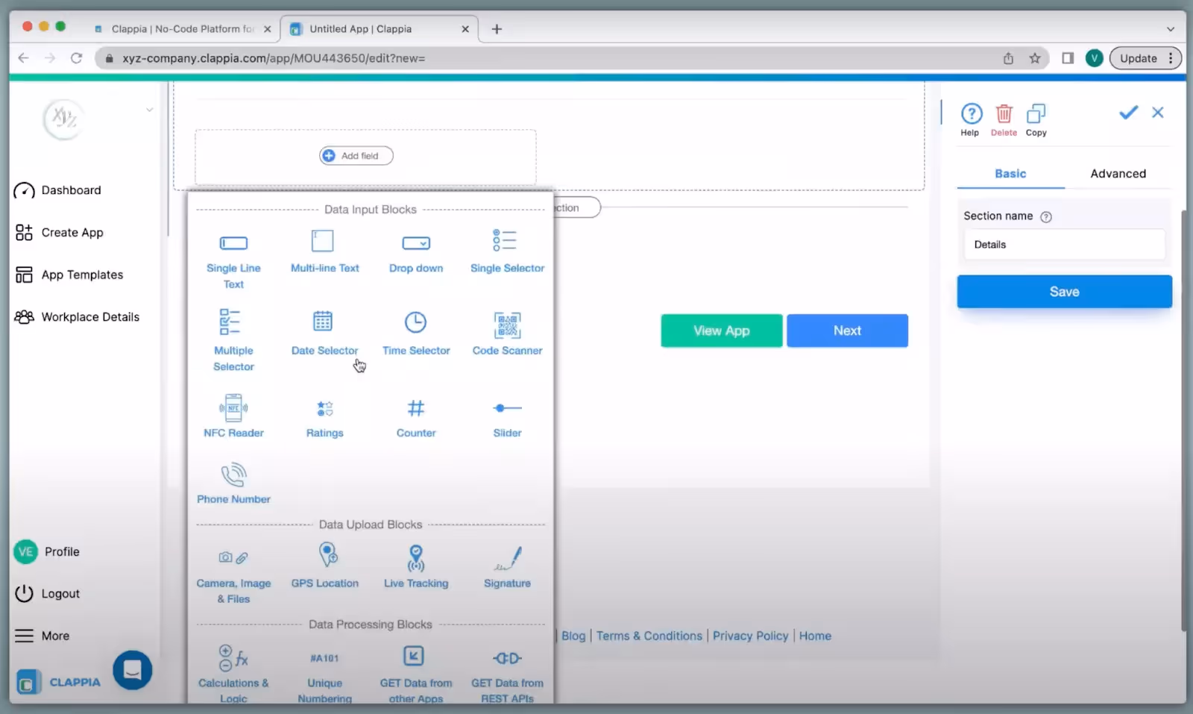Add an NFC Reader block
1193x714 pixels.
233,416
